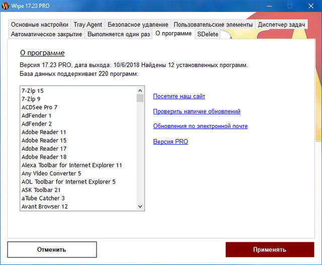This screenshot has width=322, height=265.
Task: Switch to Выполняется один раз tab
Action: [x=119, y=34]
